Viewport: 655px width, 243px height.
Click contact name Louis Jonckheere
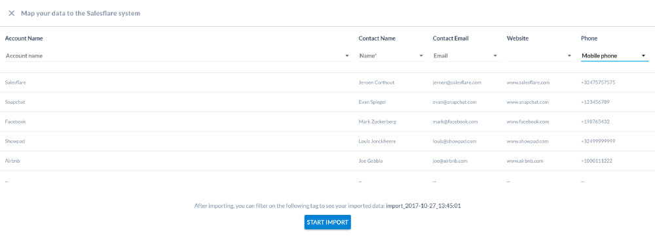coord(377,141)
